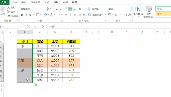Screen dimensions: 171x97
Task: Click Wrap Text (自动换行)
Action: [x=94, y=9]
